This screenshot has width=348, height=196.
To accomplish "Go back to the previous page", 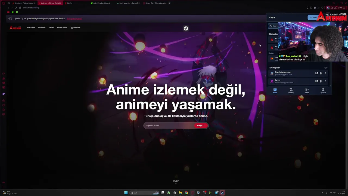I will (x=8, y=8).
